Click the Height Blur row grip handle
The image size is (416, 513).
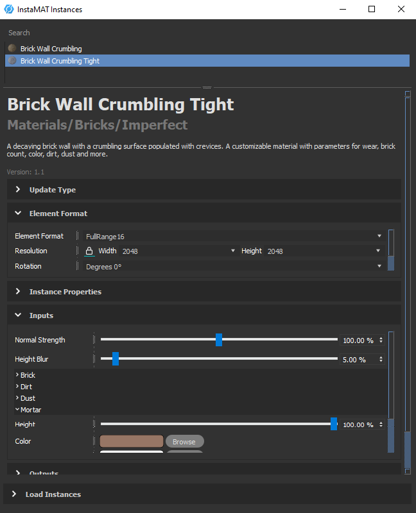point(94,359)
